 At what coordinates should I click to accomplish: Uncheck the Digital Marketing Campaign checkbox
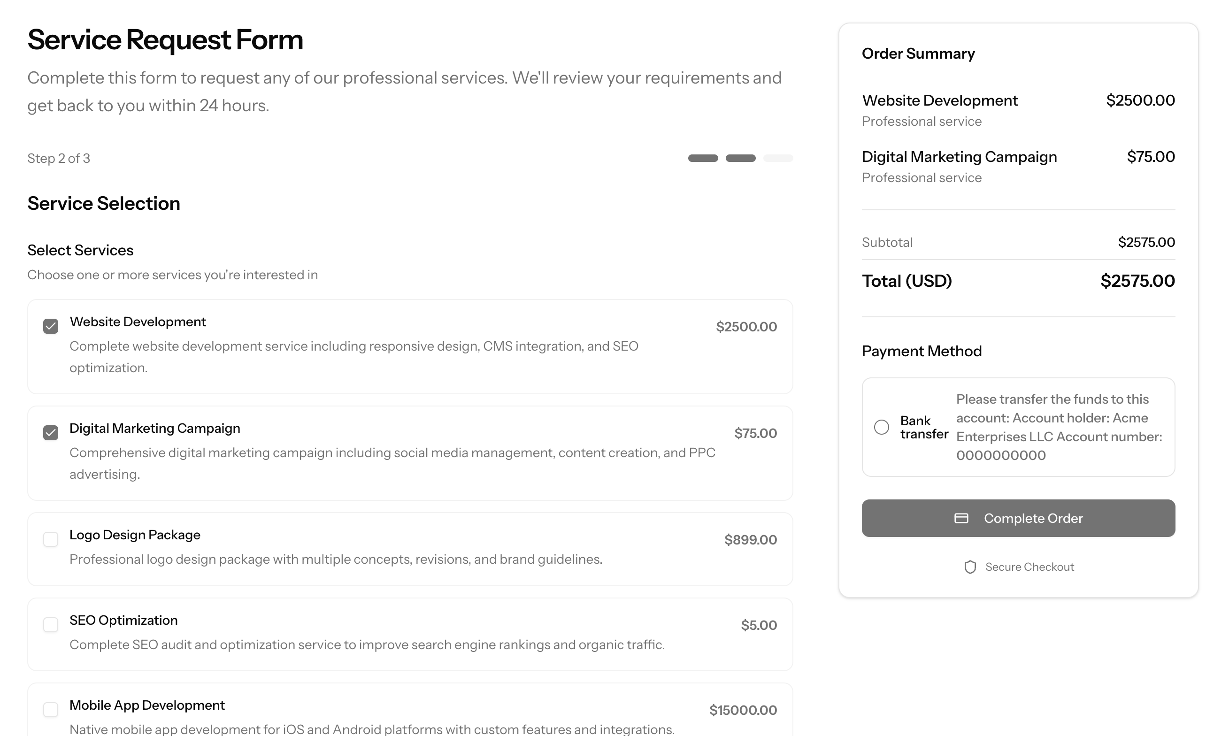pos(51,433)
